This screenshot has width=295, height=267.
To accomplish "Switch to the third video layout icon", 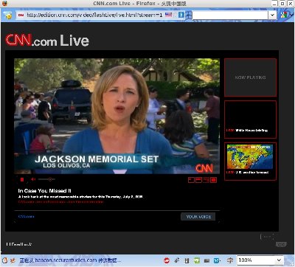I will 206,180.
